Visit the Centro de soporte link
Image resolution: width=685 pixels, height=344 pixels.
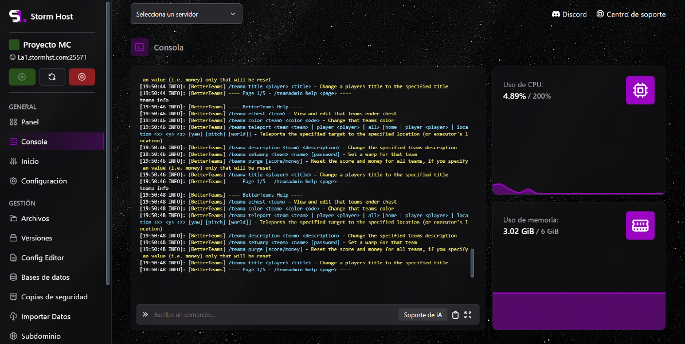[x=631, y=14]
